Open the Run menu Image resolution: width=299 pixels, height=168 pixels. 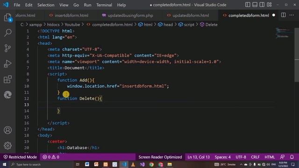click(x=87, y=5)
